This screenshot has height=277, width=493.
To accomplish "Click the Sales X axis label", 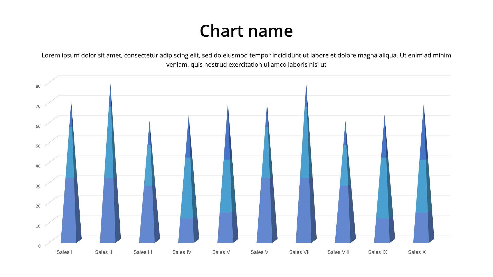I will [417, 252].
